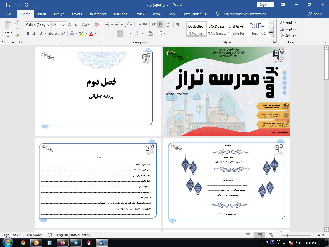Screen dimensions: 329x247
Task: Open the font name dropdown (Calibri)
Action: click(x=49, y=25)
